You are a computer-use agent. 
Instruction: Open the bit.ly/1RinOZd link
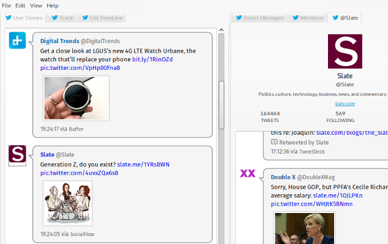152,59
